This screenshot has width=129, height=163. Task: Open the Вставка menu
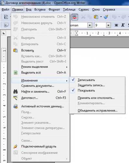[40, 9]
